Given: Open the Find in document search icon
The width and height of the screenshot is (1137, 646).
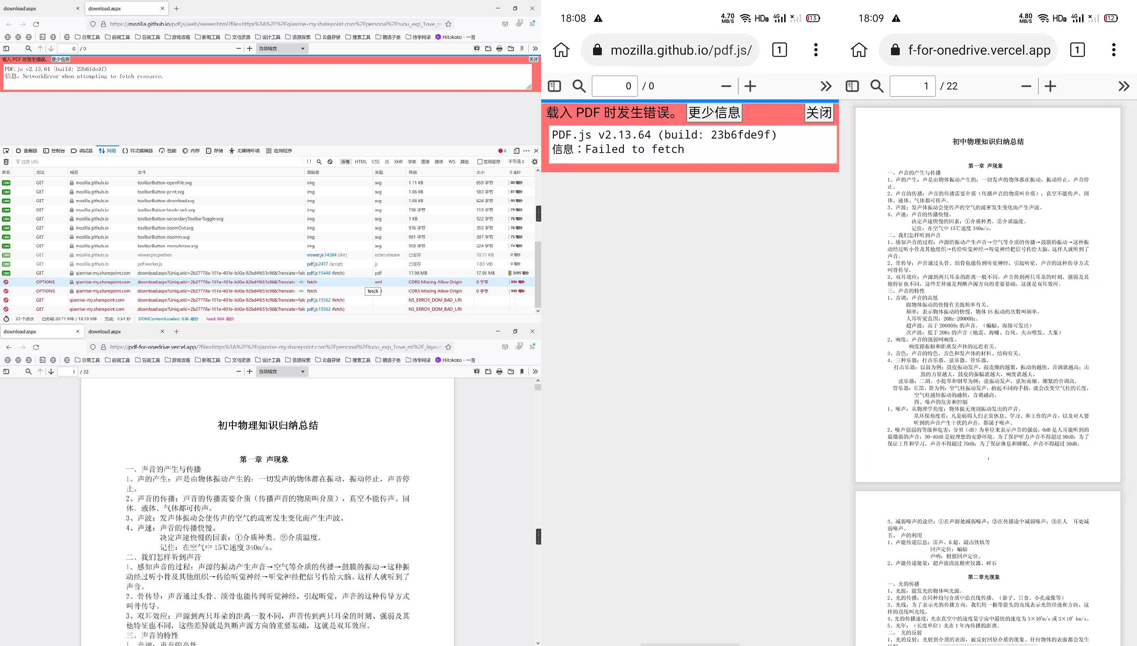Looking at the screenshot, I should click(28, 48).
